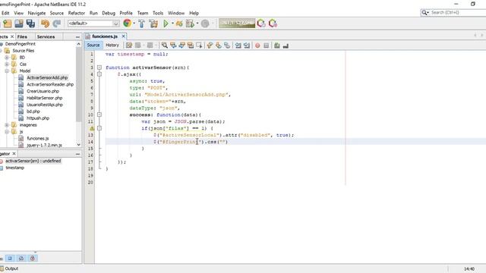Viewport: 486px width, 273px height.
Task: Open dropdown arrow beside Chrome browser icon
Action: pos(134,24)
